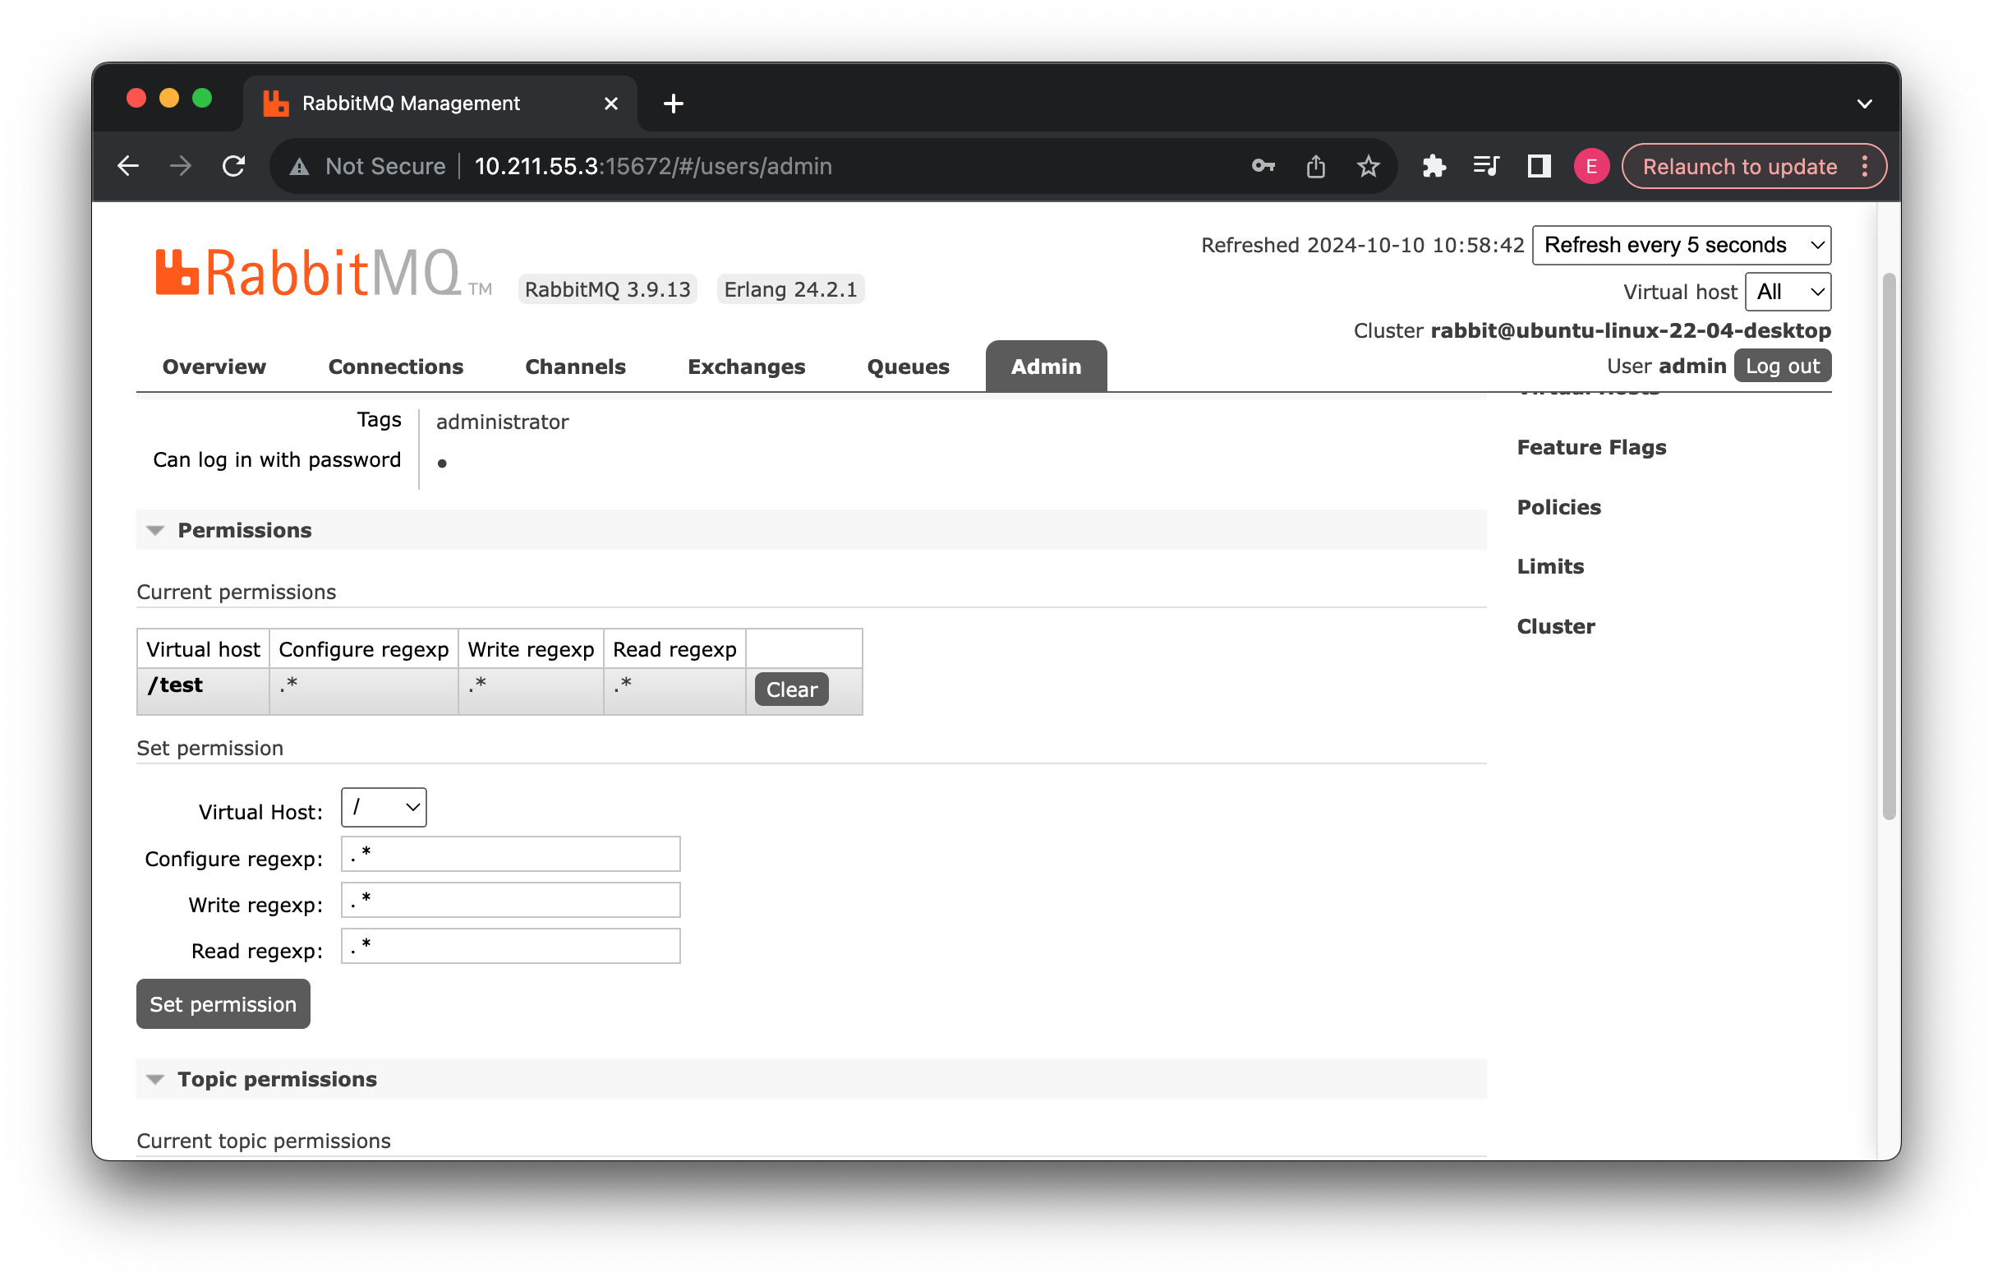Open the saved passwords key icon

coord(1263,167)
